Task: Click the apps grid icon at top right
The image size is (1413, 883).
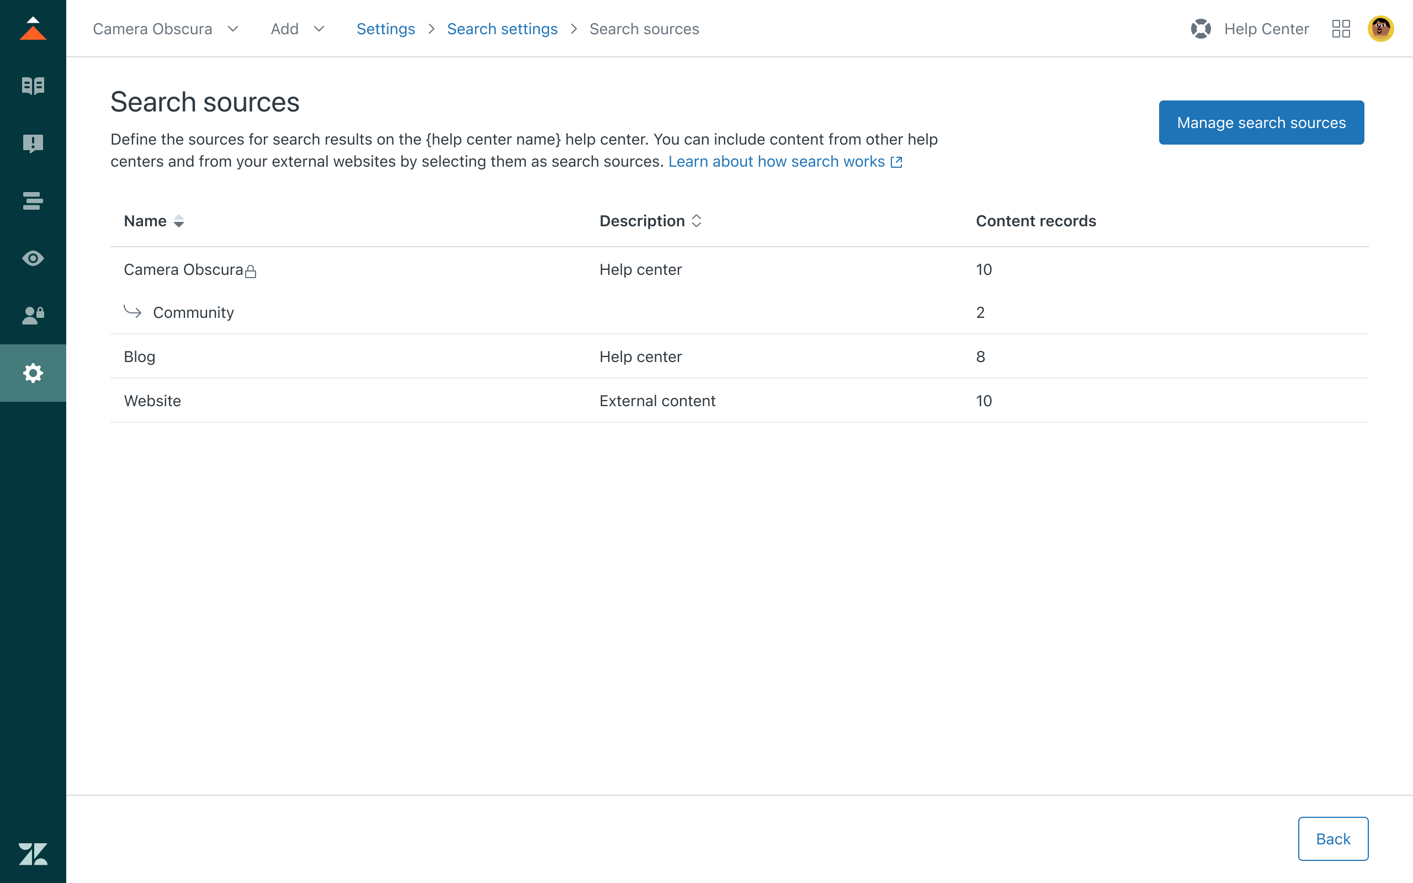Action: pos(1341,28)
